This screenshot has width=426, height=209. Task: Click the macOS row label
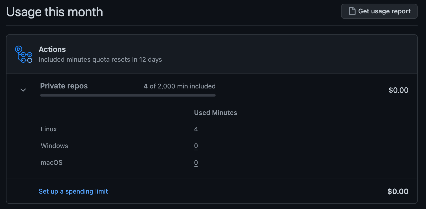tap(52, 162)
